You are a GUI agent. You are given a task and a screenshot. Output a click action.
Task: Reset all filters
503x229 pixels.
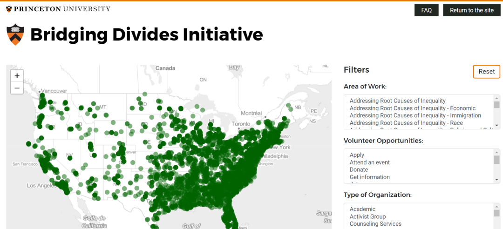pos(487,72)
